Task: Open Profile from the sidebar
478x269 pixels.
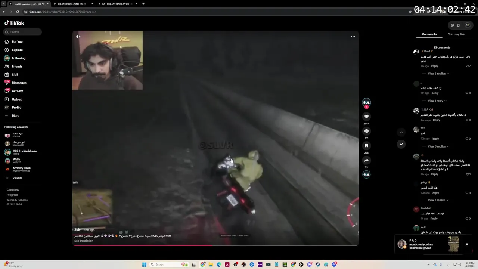Action: [13, 107]
